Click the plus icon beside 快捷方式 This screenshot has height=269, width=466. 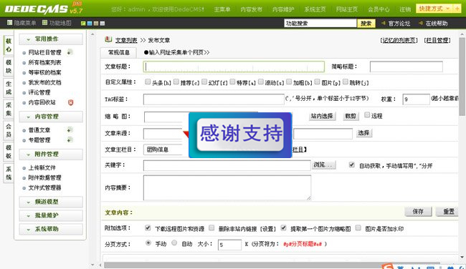457,9
